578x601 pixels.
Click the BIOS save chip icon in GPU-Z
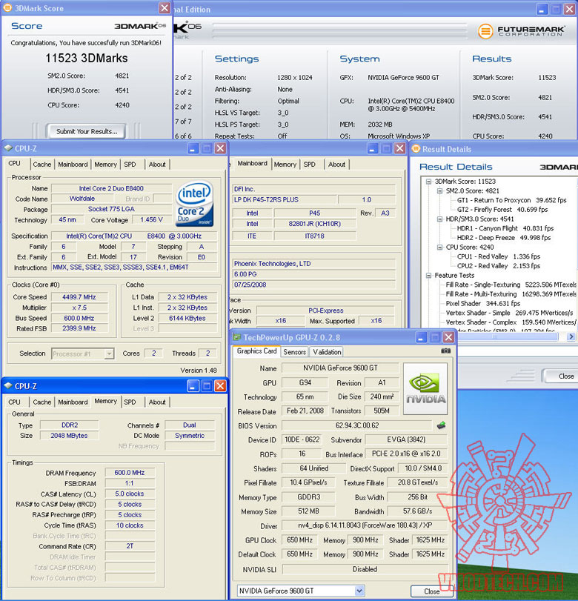(x=441, y=425)
